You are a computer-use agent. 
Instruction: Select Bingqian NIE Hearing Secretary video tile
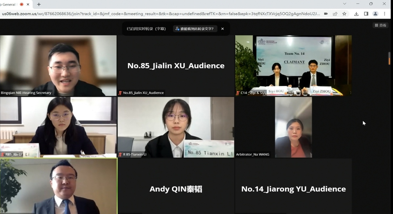(x=58, y=66)
